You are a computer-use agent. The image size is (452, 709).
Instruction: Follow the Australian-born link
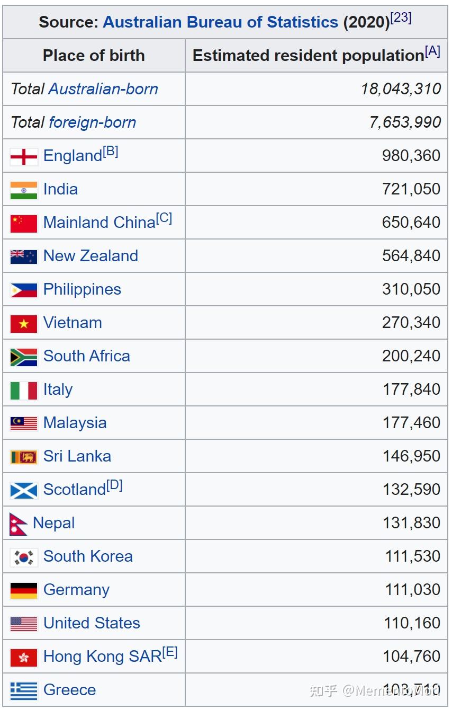[x=103, y=88]
